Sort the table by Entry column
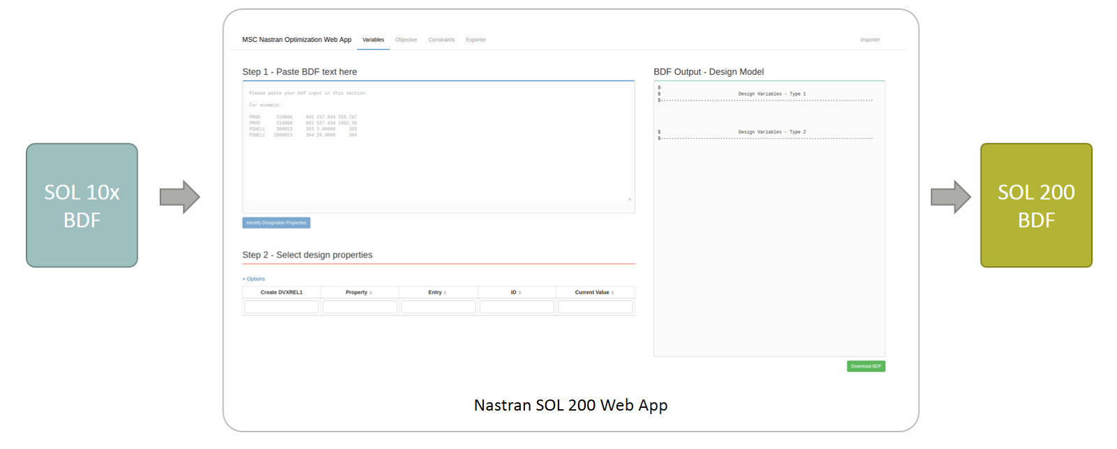Image resolution: width=1117 pixels, height=449 pixels. pos(437,293)
